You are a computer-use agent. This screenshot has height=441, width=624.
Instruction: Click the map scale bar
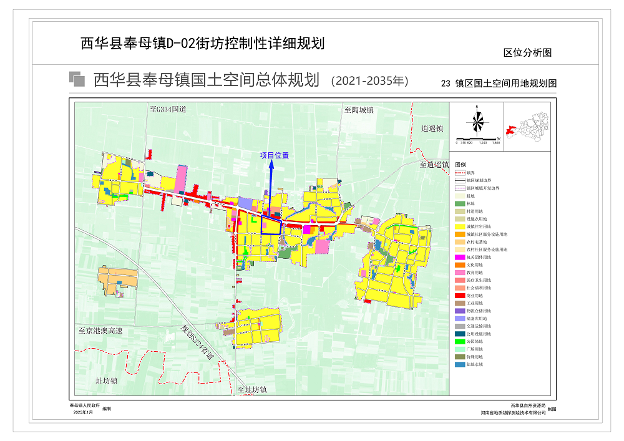(x=478, y=139)
